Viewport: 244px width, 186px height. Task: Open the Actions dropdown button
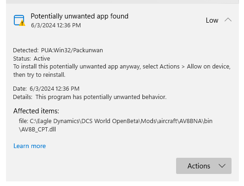click(204, 166)
